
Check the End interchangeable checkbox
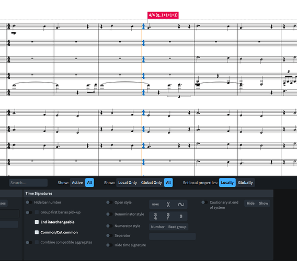point(37,222)
